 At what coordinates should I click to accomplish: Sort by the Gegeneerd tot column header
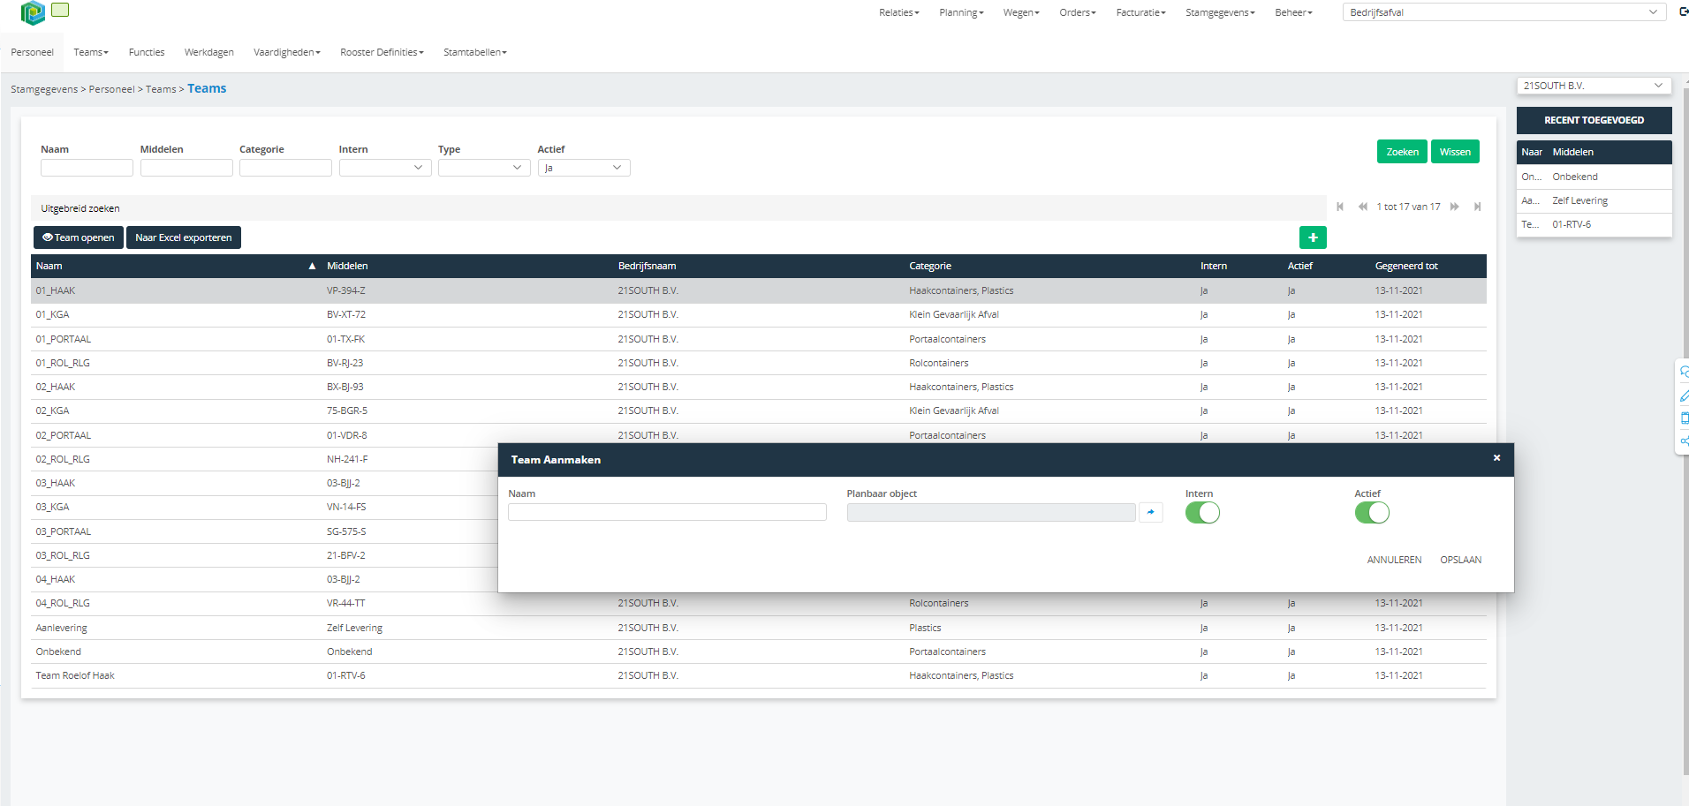click(x=1406, y=266)
